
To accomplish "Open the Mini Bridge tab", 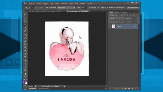I will pos(33,89).
